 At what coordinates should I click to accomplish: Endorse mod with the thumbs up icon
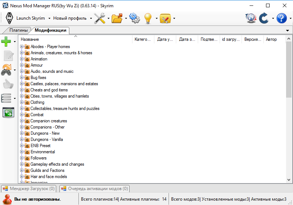(x=8, y=84)
